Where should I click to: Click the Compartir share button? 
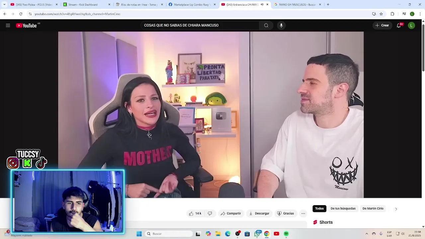[x=231, y=213]
